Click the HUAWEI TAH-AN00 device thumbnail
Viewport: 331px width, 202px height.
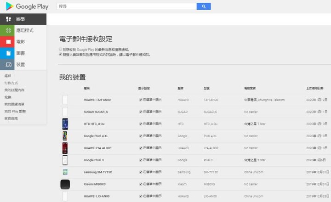click(x=65, y=100)
